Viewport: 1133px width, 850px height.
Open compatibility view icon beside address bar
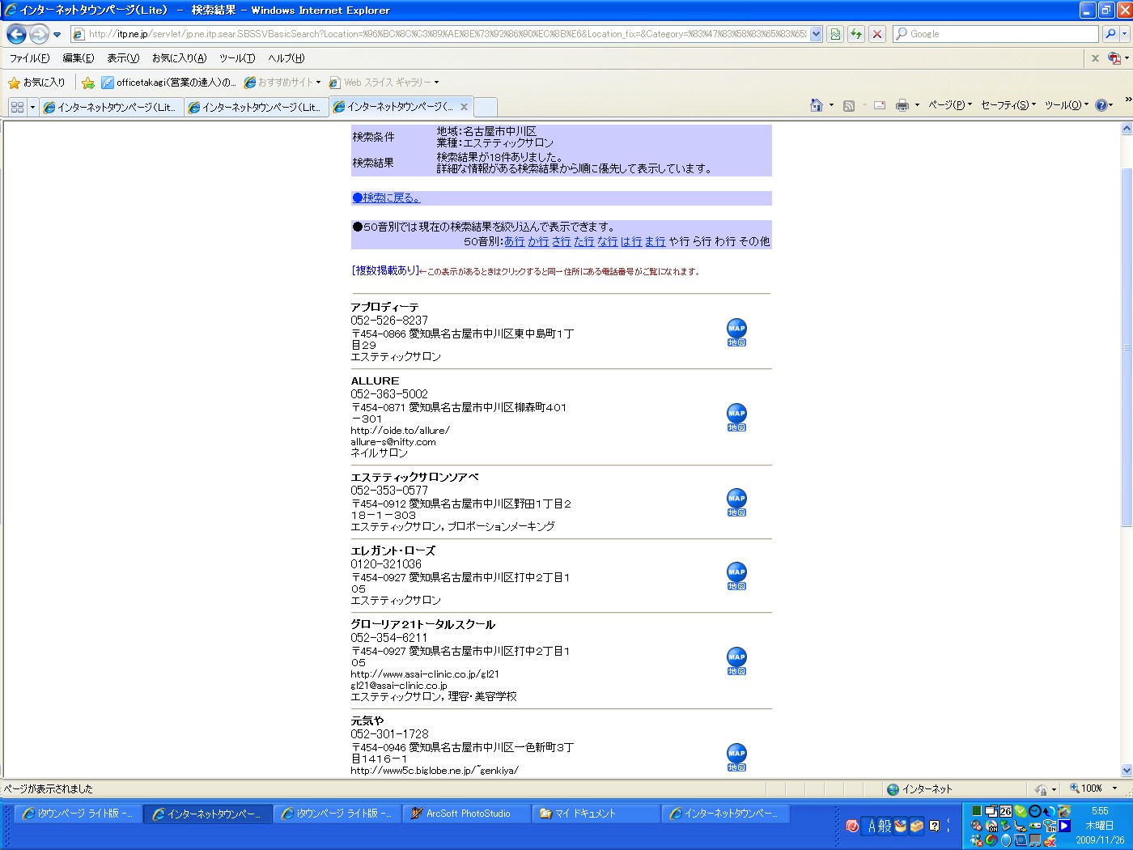coord(835,34)
